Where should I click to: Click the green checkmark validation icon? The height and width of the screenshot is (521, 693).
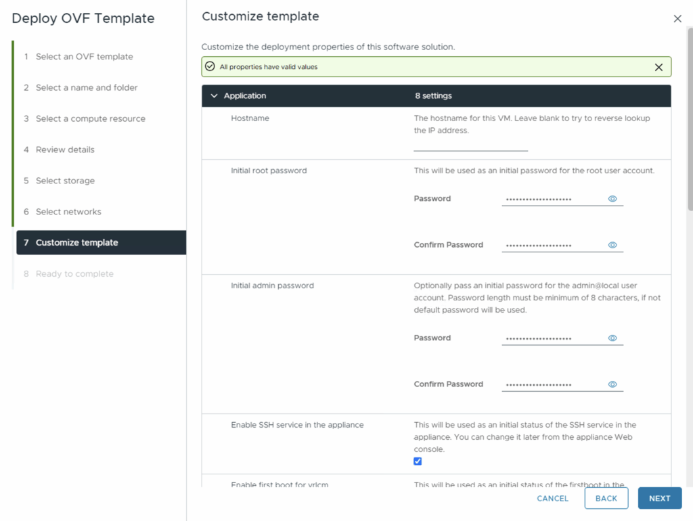tap(210, 67)
